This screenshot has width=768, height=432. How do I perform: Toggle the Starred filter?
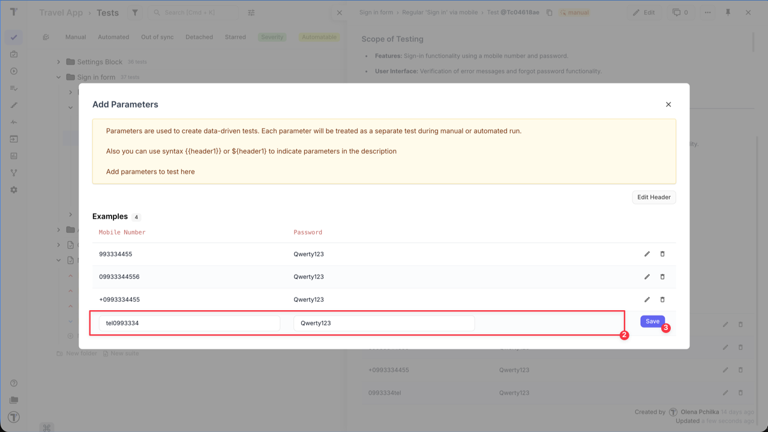[235, 37]
